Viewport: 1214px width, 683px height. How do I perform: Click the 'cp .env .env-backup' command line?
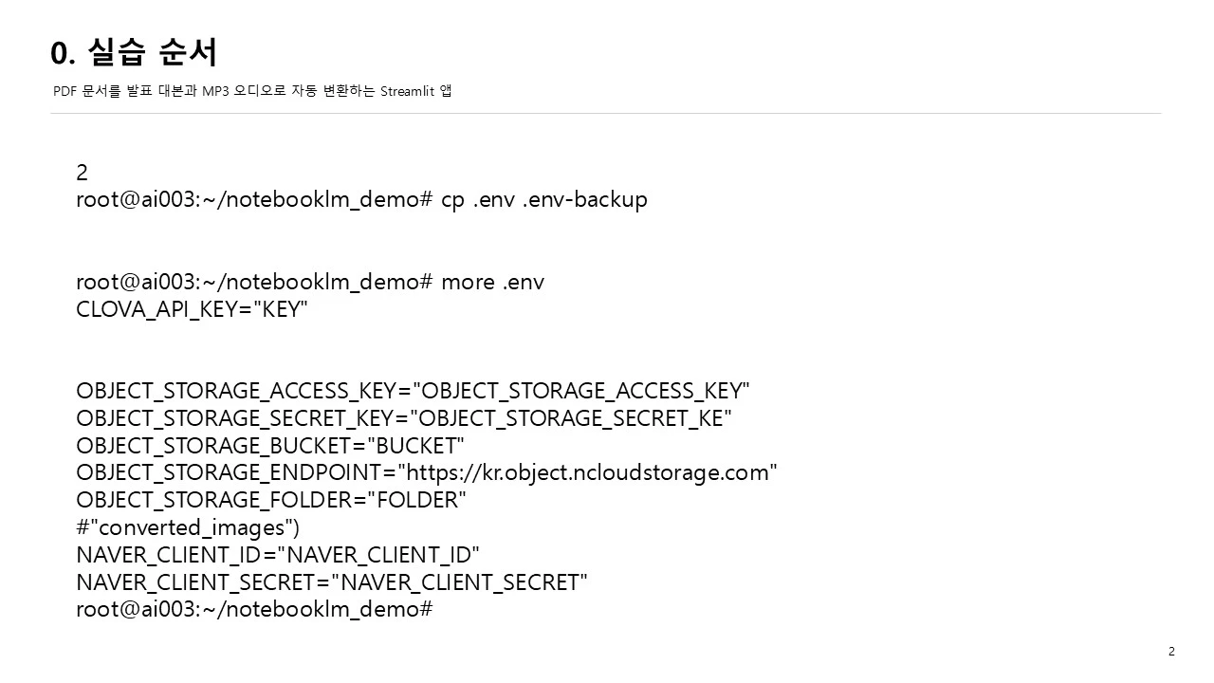tap(361, 200)
